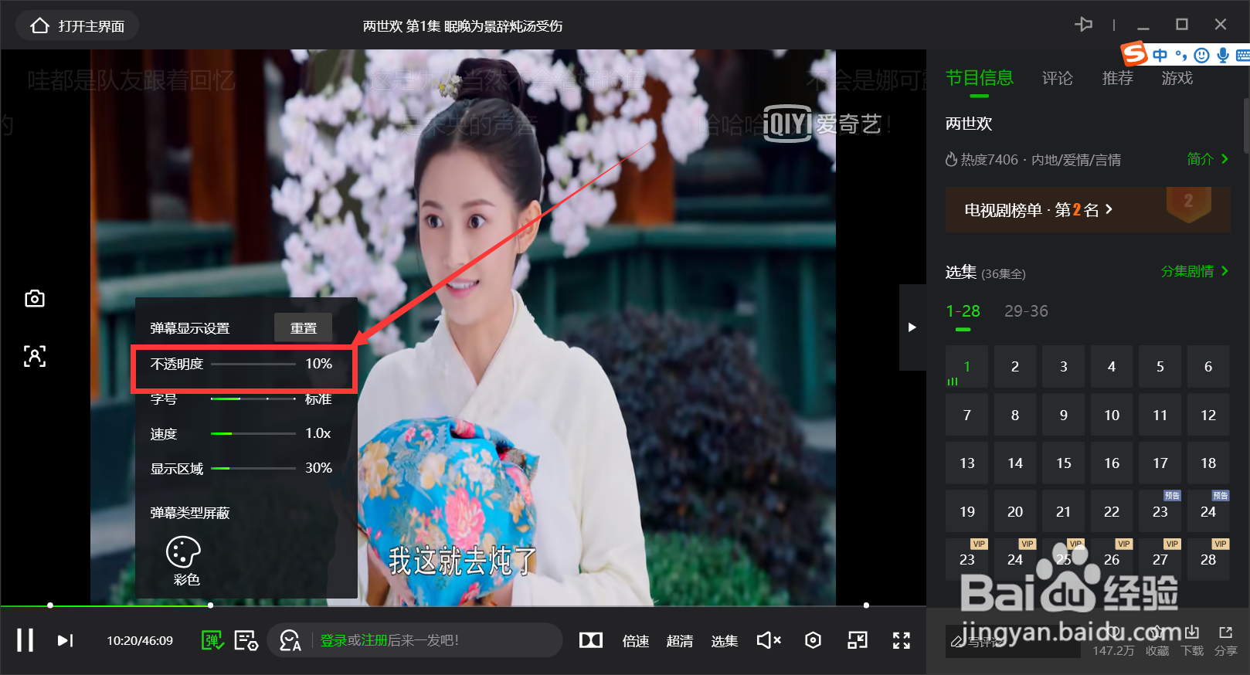
Task: Pin the player window on top
Action: (1083, 25)
